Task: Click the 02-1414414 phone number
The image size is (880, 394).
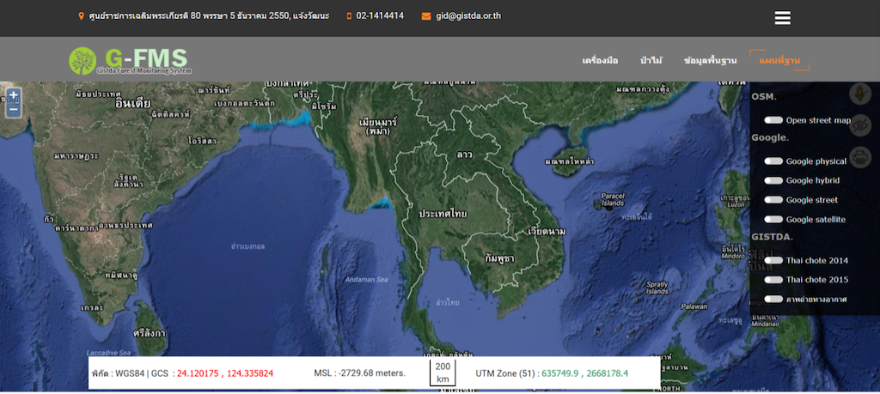Action: click(x=380, y=16)
